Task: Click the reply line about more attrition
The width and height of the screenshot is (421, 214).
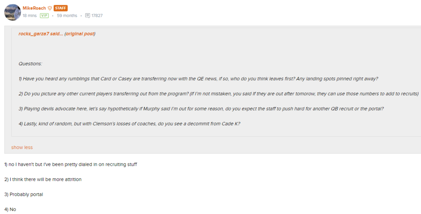Action: (x=43, y=179)
